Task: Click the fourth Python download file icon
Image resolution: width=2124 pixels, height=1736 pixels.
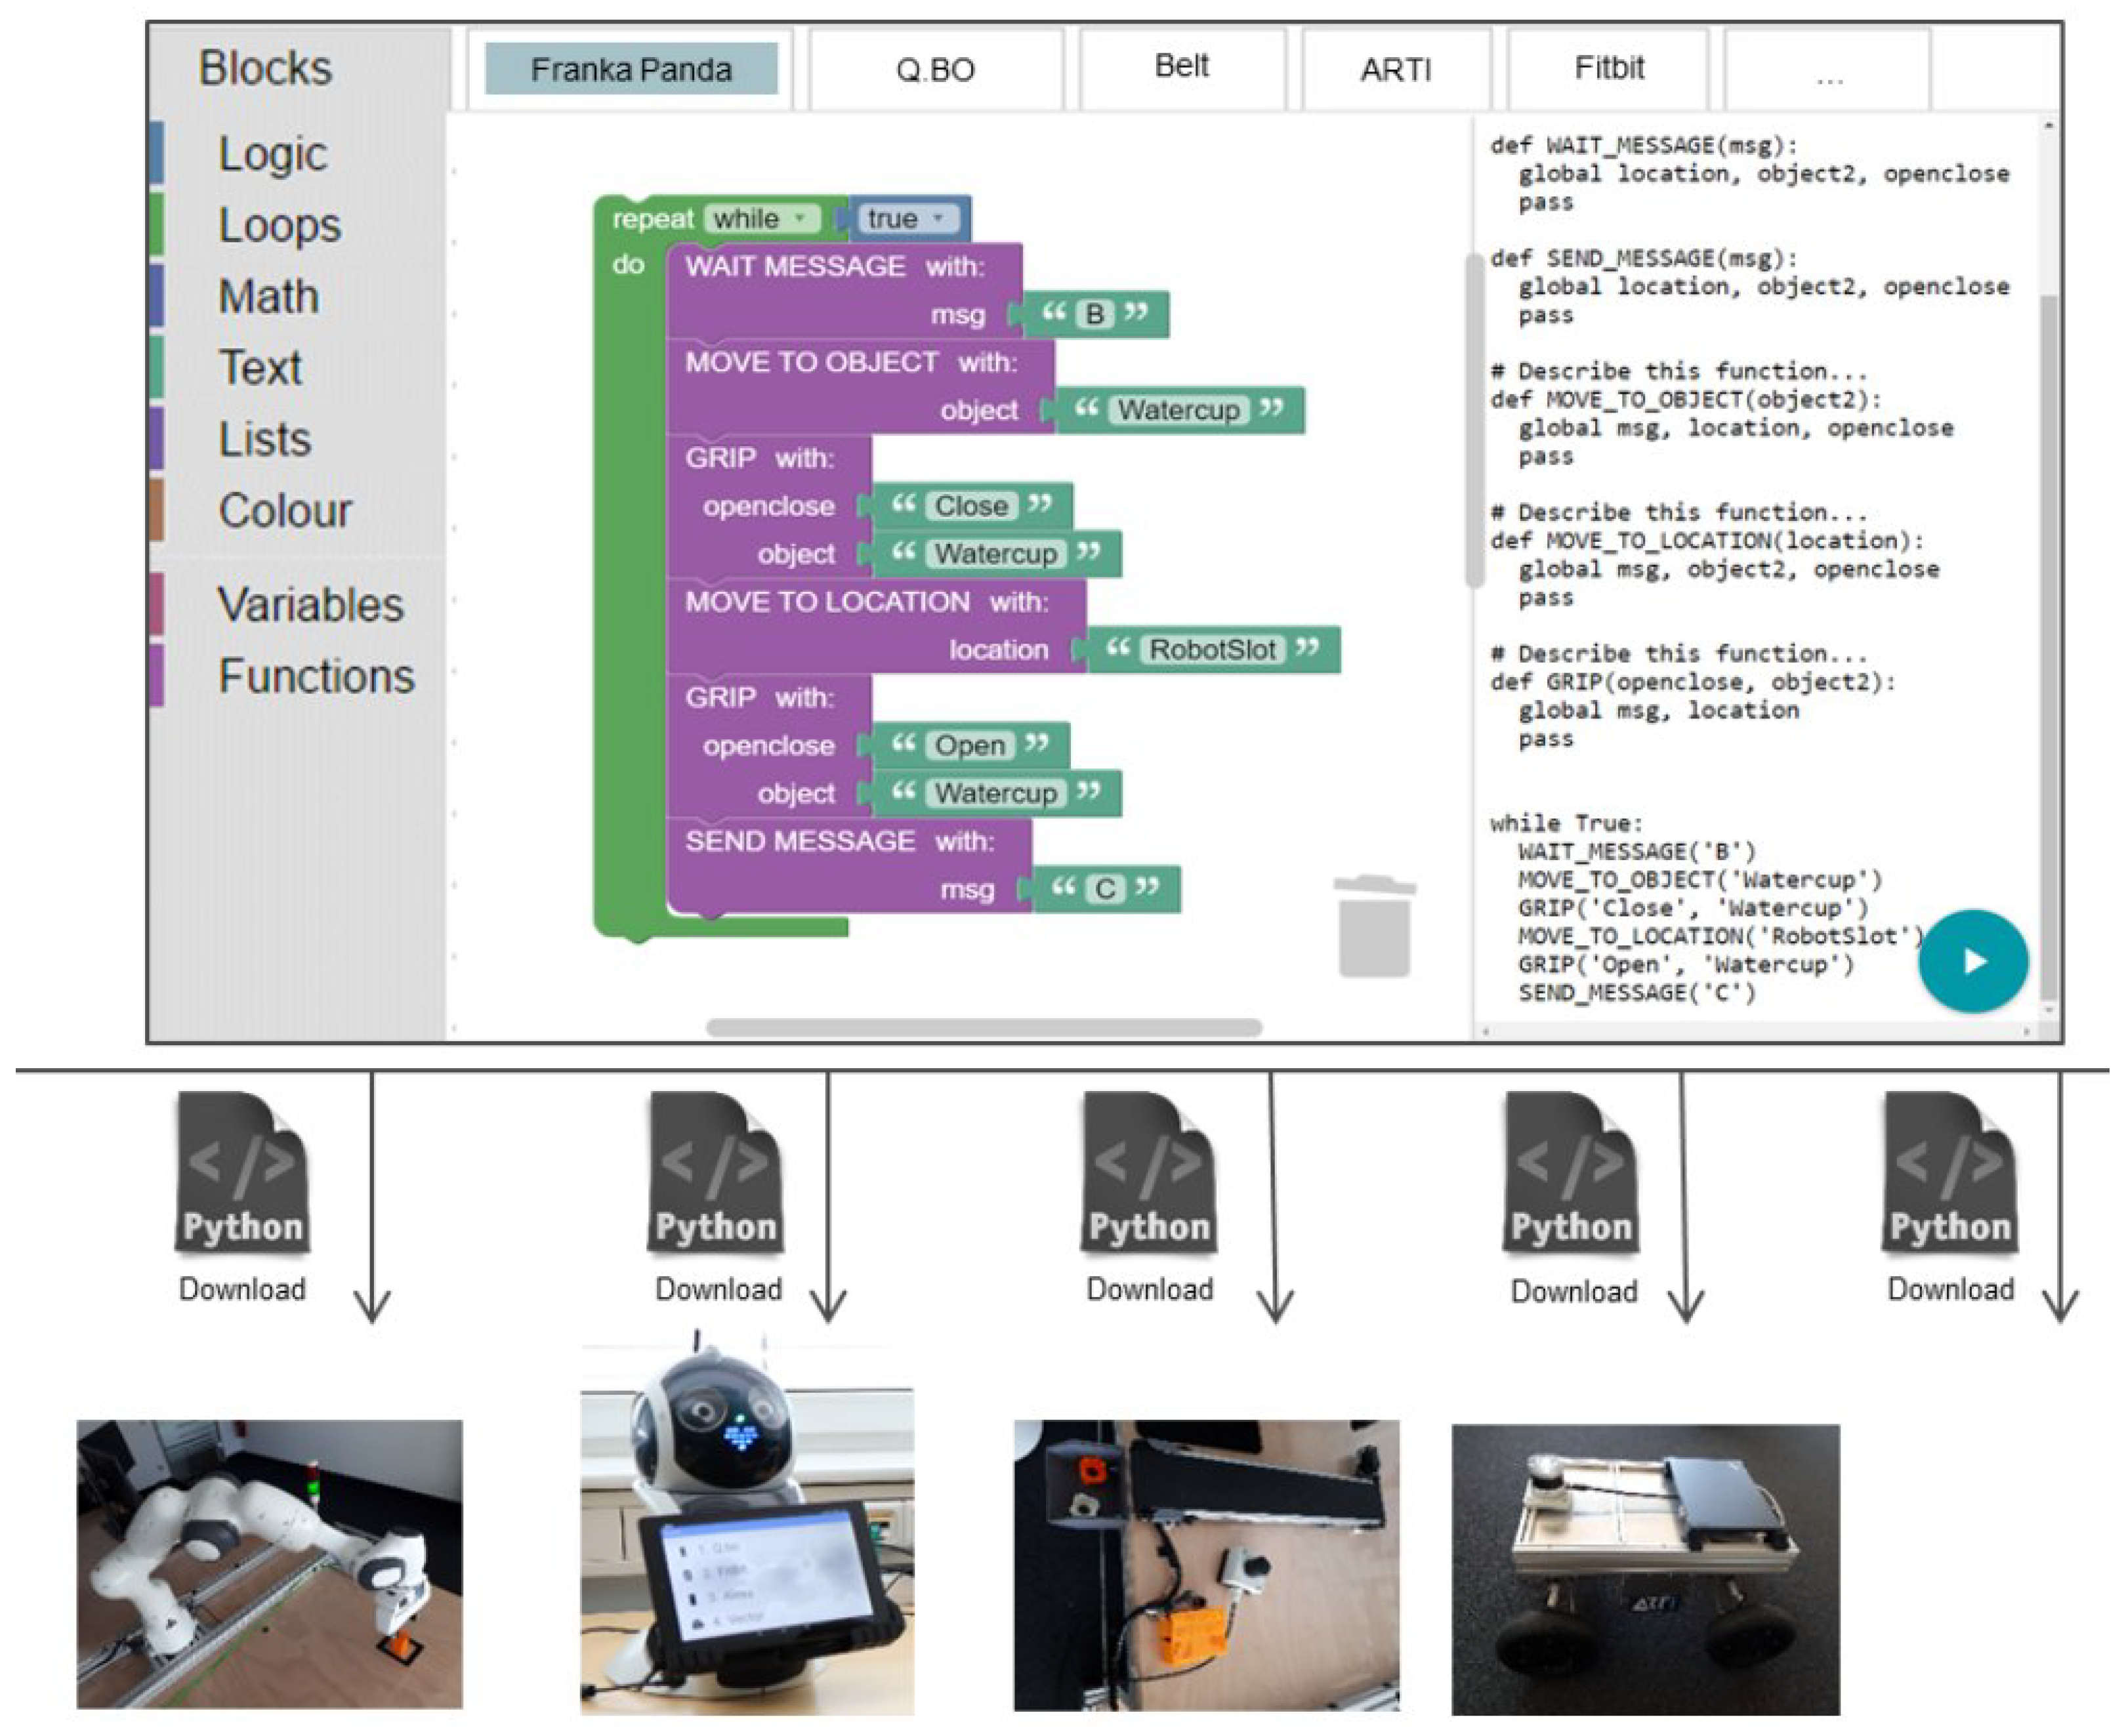Action: coord(1571,1172)
